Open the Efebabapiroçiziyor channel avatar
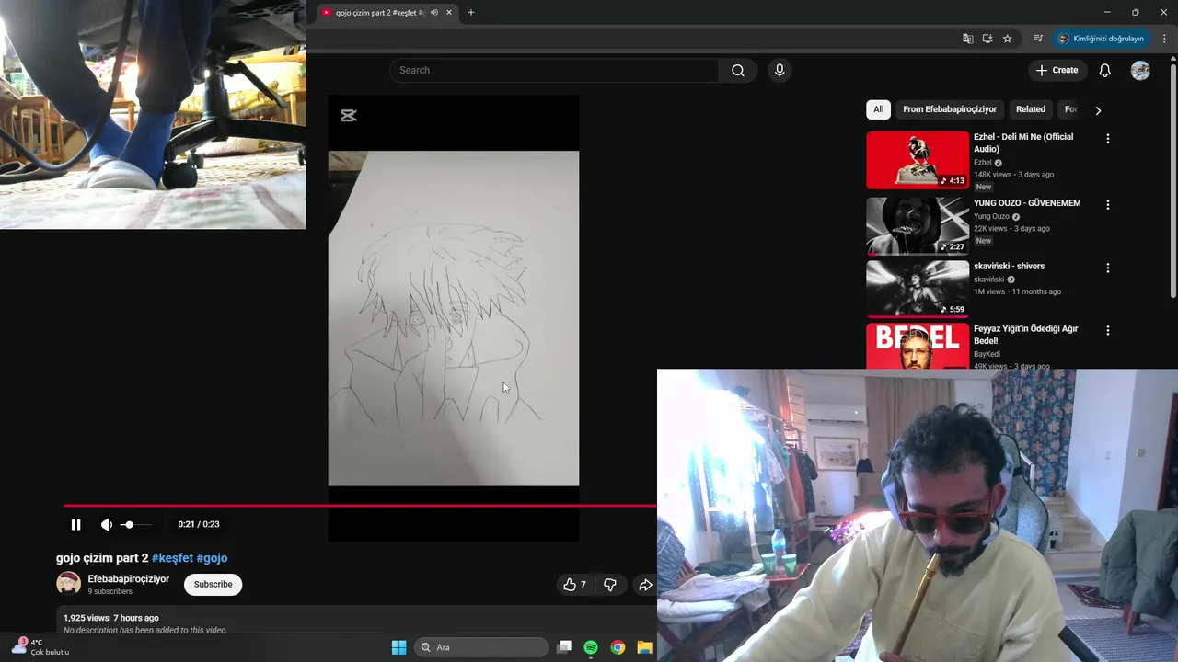The image size is (1178, 662). 68,584
